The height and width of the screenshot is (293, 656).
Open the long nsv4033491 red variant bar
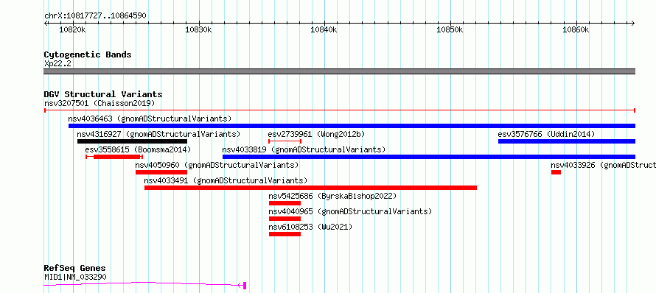310,188
